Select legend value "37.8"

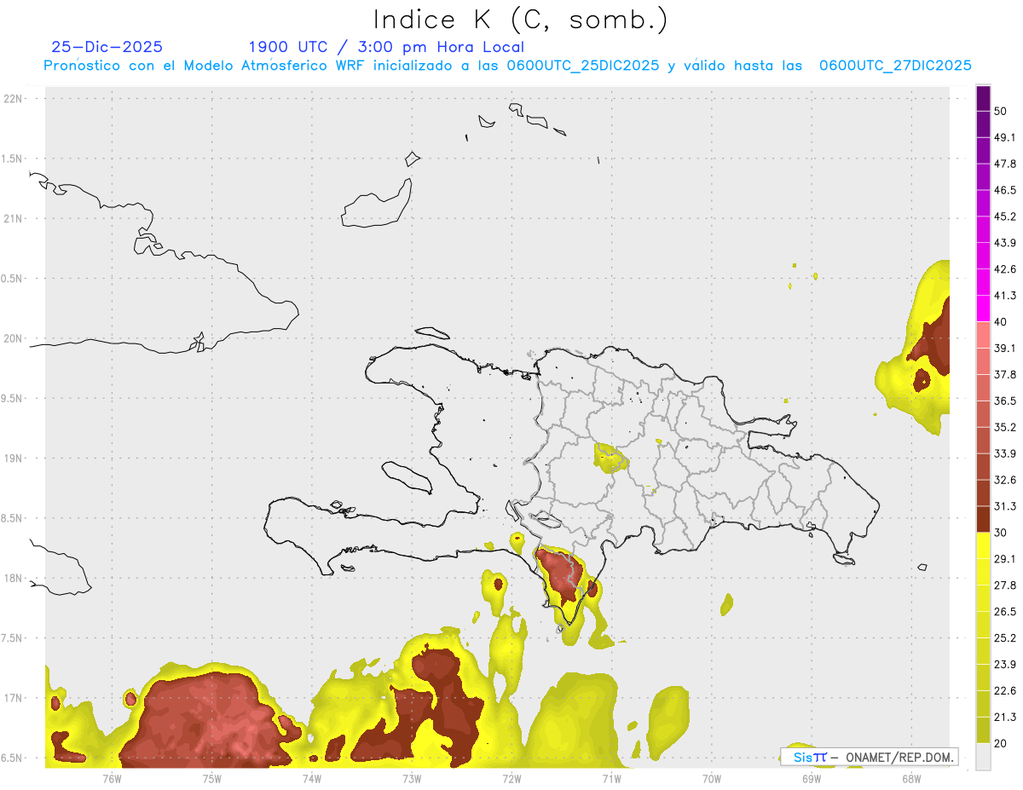click(1005, 374)
